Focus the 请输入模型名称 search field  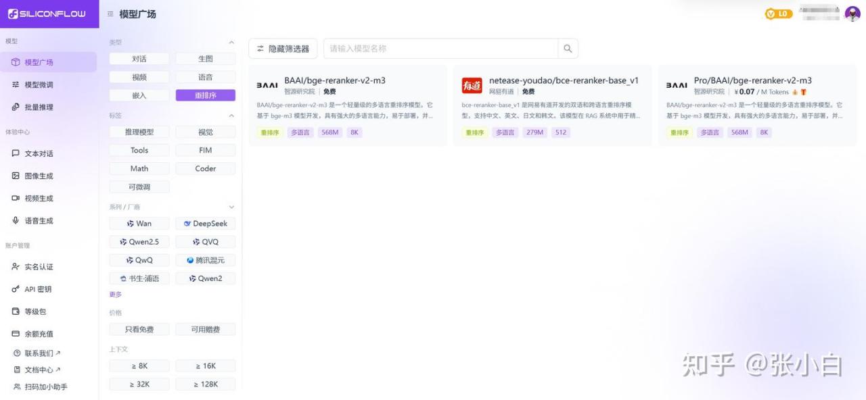tap(441, 49)
